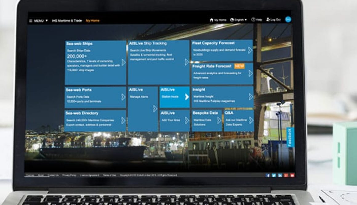Click the Log Out user icon
This screenshot has width=357, height=205.
point(268,20)
